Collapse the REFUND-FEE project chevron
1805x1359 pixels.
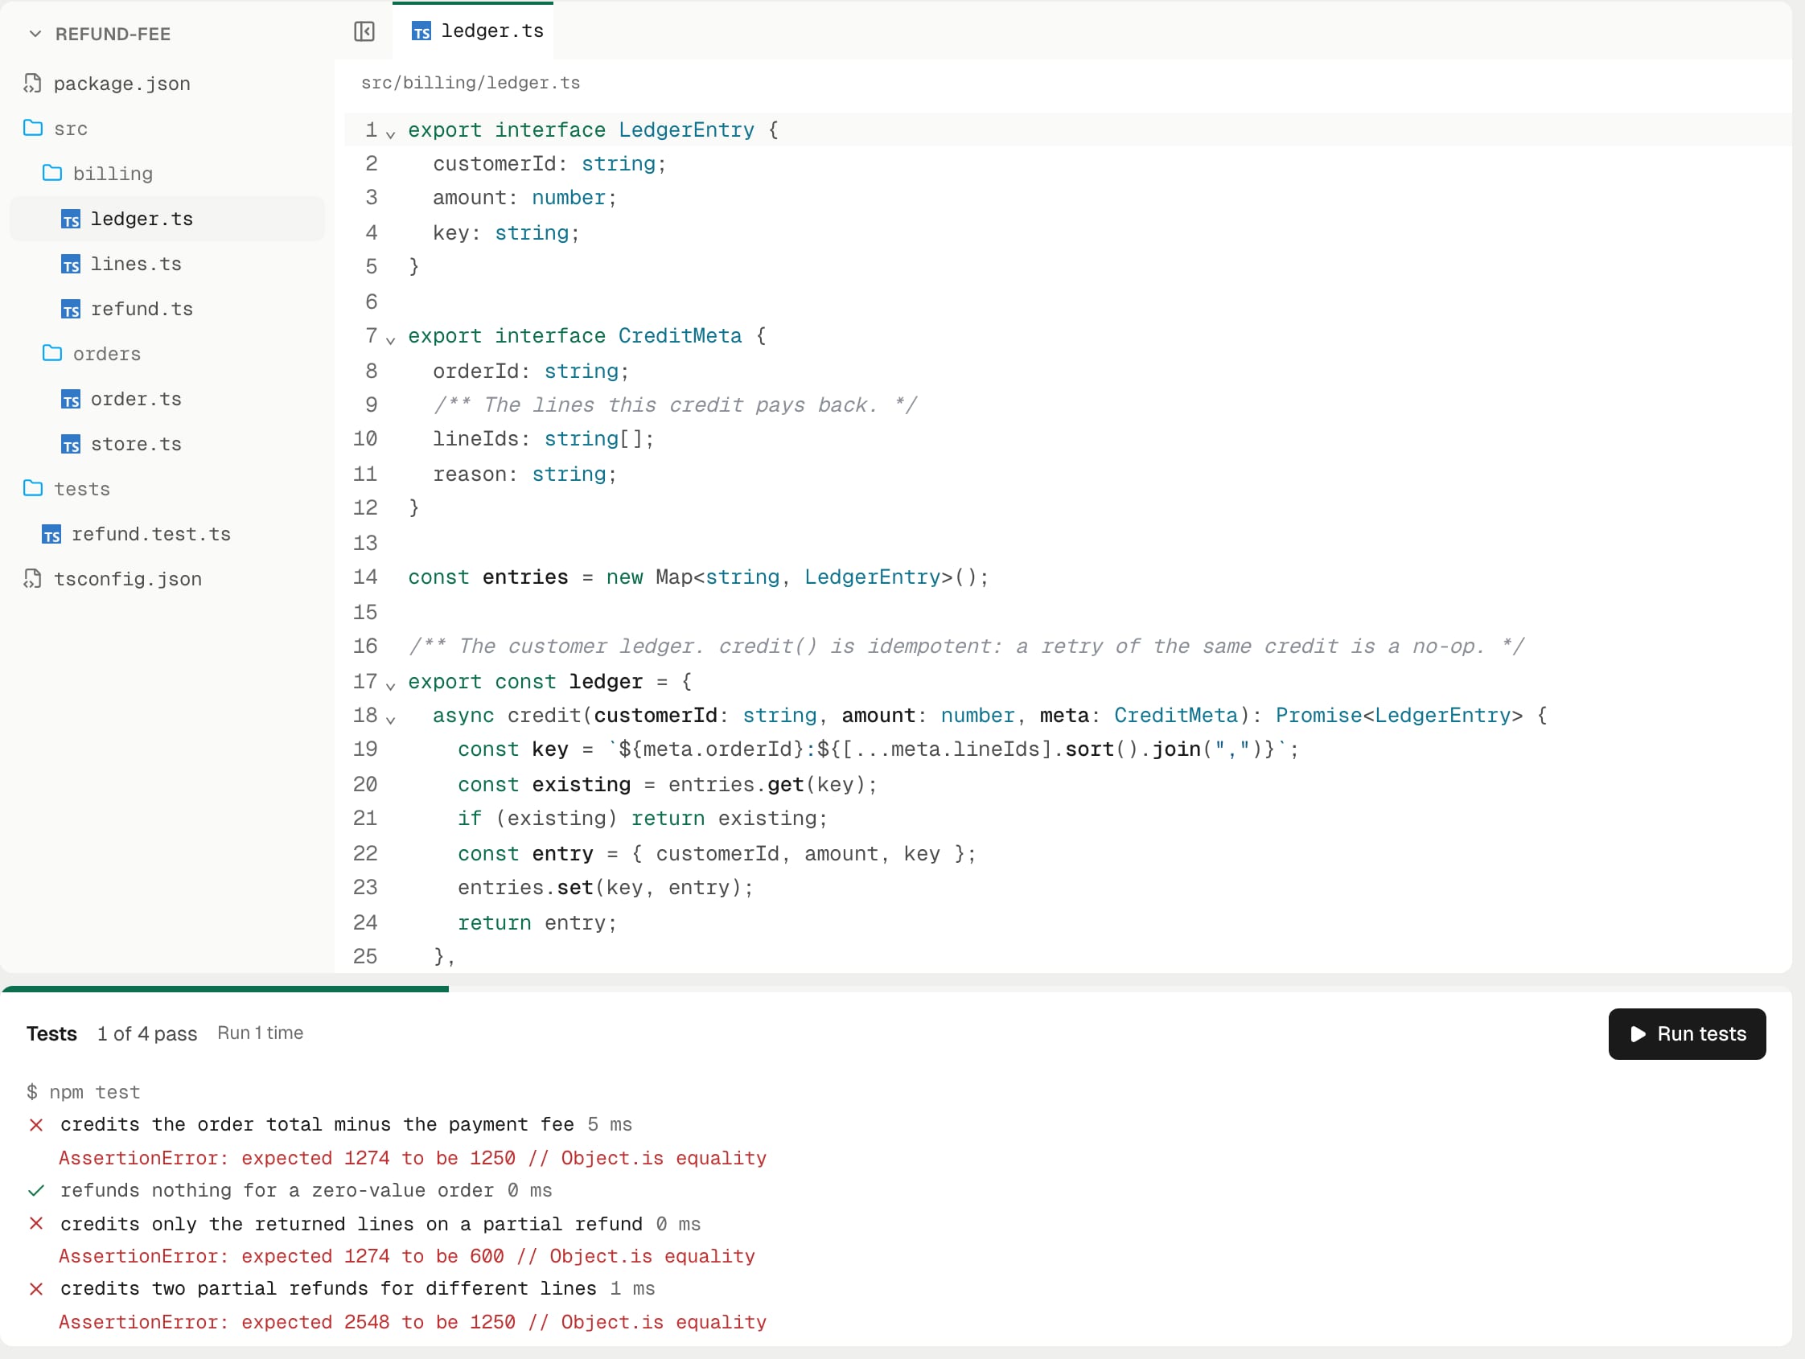coord(35,34)
